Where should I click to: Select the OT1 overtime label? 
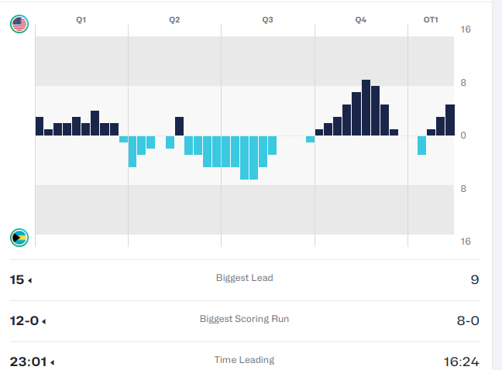click(431, 19)
